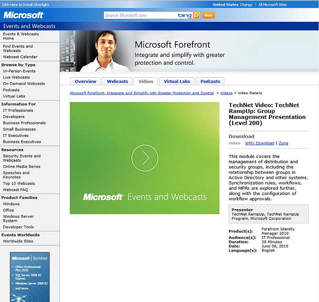Viewport: 319px width, 302px height.
Task: View Top 10 Webcasts
Action: click(x=19, y=183)
